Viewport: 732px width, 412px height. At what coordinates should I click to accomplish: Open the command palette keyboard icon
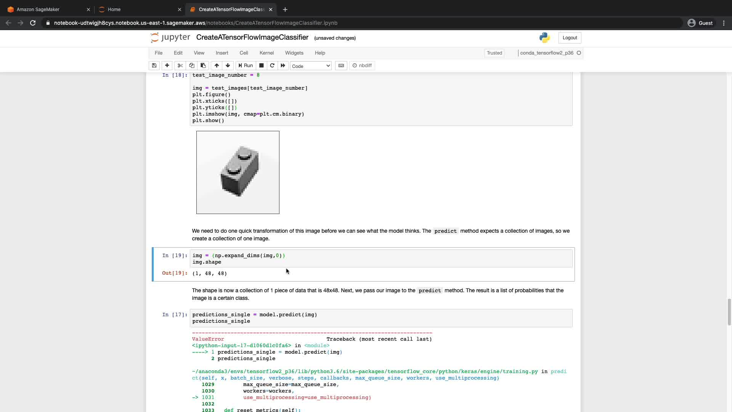(341, 66)
